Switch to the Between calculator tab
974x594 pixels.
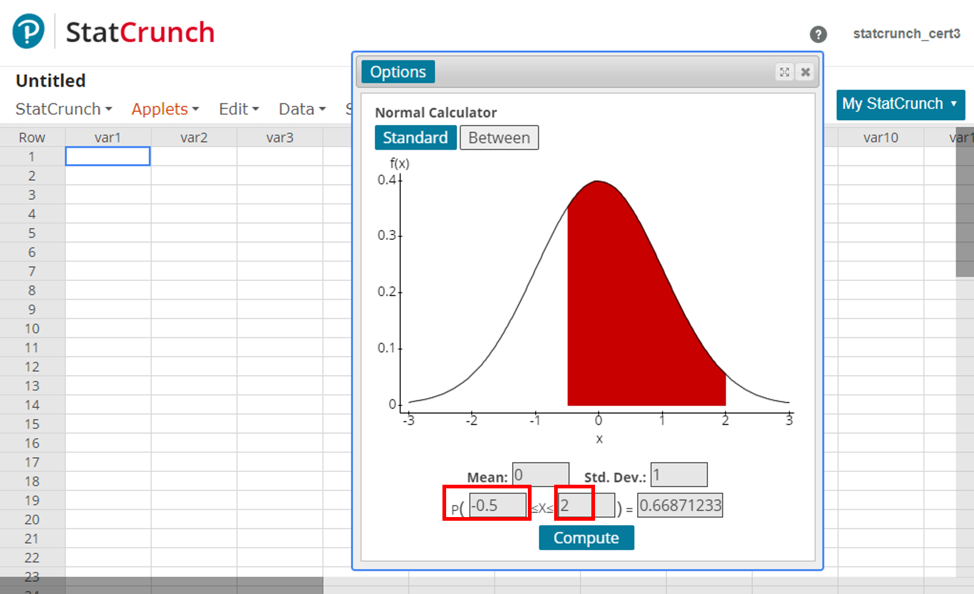click(499, 137)
